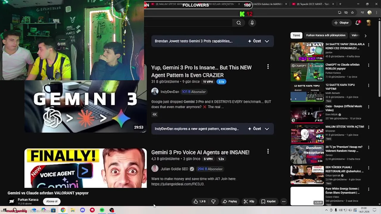Dislike the video with thumbs down
381x214 pixels.
click(x=213, y=202)
